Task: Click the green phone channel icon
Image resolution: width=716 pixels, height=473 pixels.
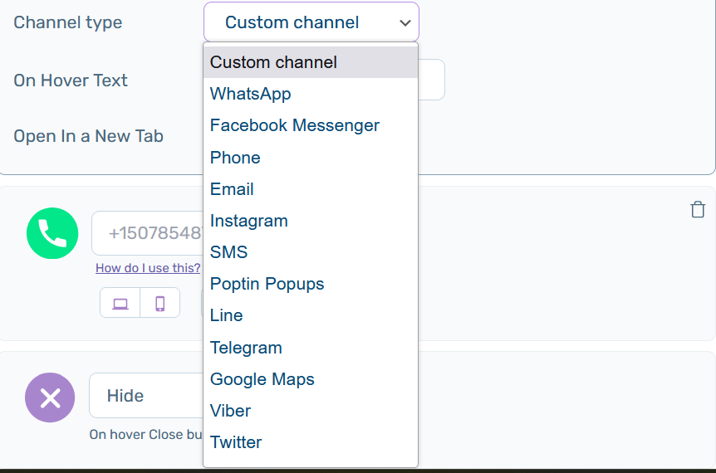Action: point(52,233)
